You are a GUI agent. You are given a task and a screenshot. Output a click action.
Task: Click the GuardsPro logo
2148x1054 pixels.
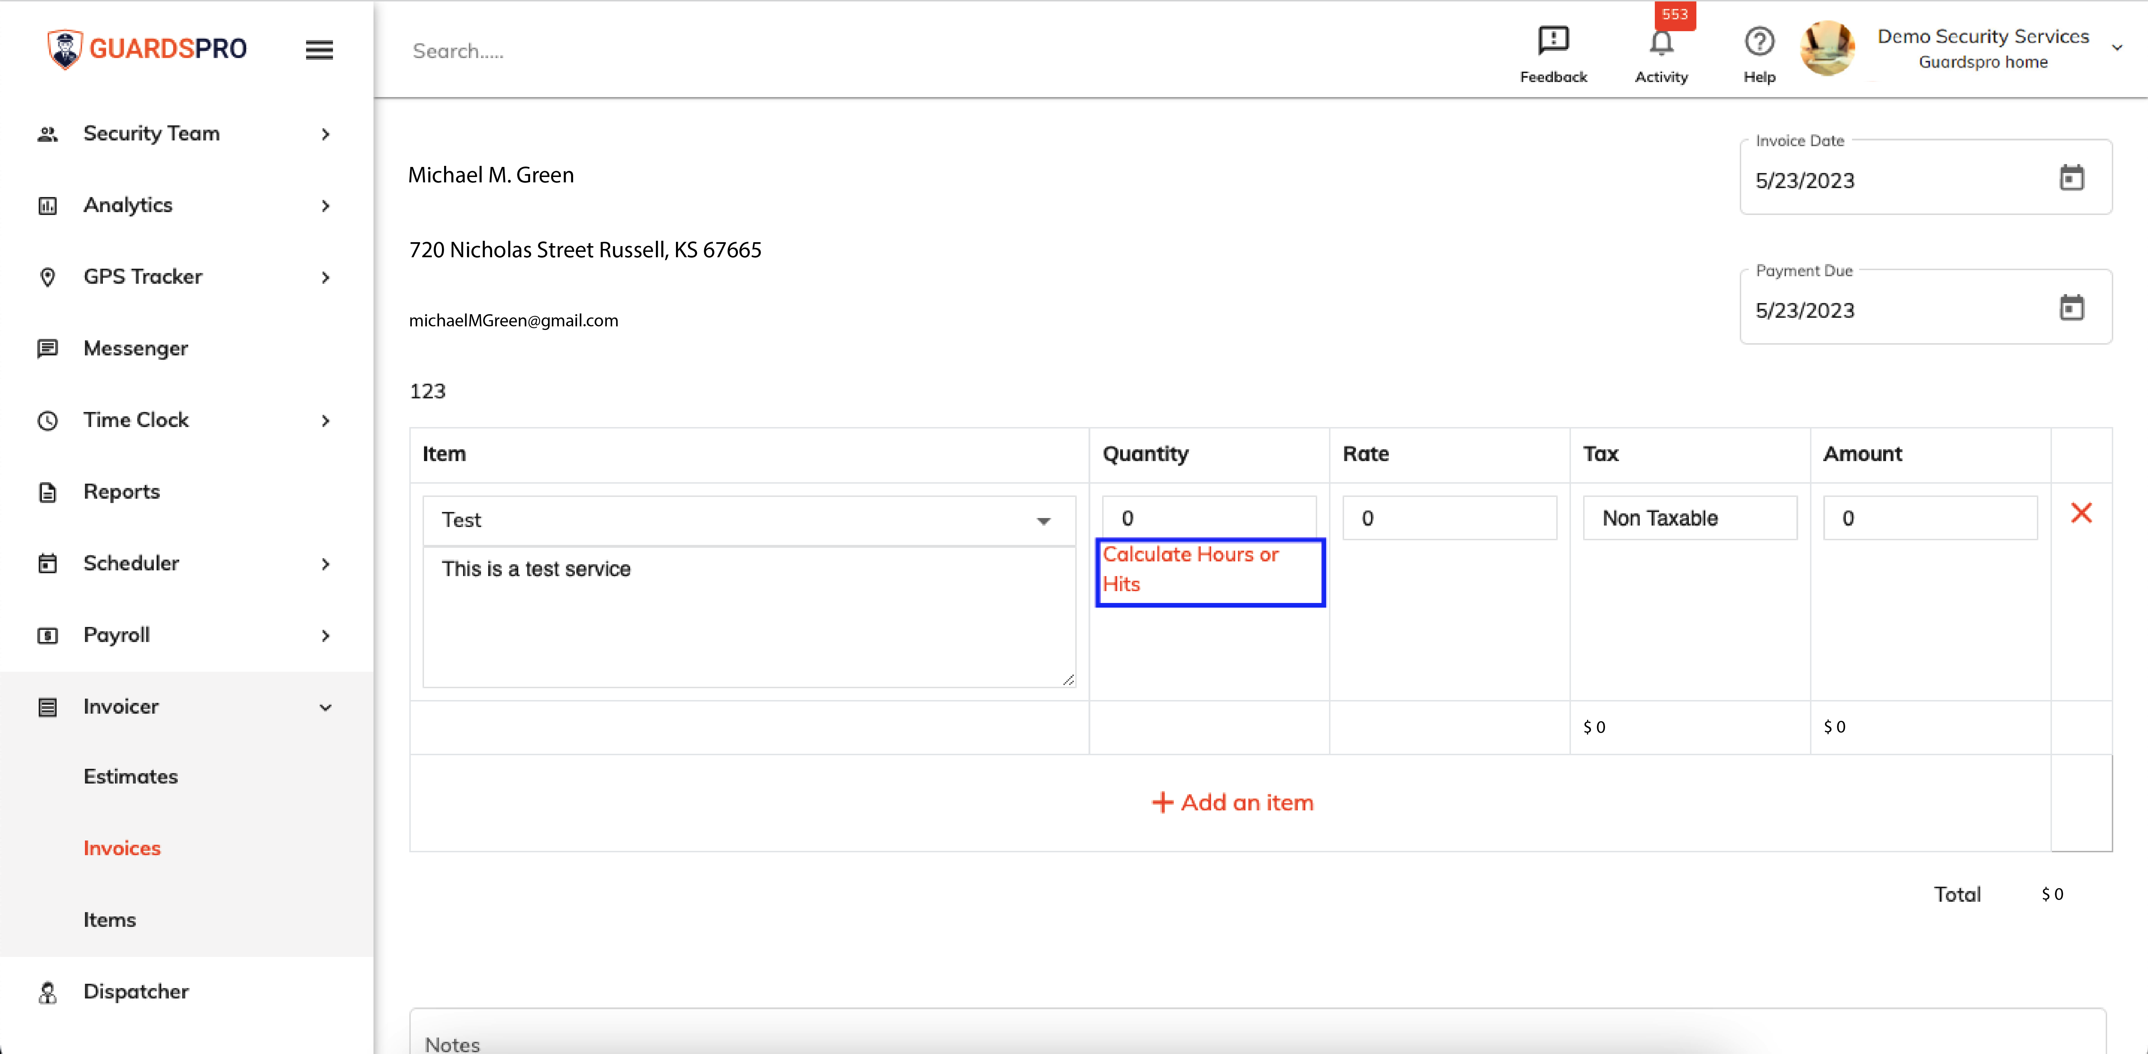pos(147,48)
